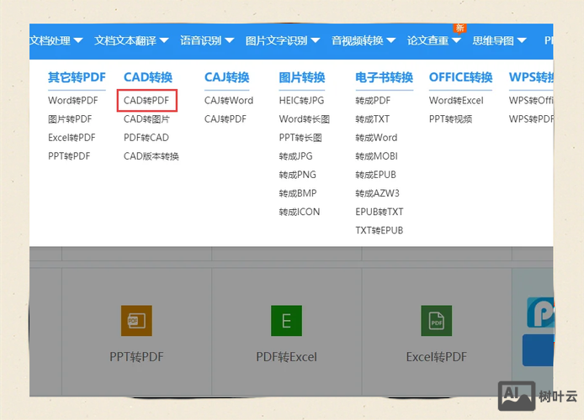Choose CAD转图片 option
The height and width of the screenshot is (420, 584).
click(x=146, y=119)
